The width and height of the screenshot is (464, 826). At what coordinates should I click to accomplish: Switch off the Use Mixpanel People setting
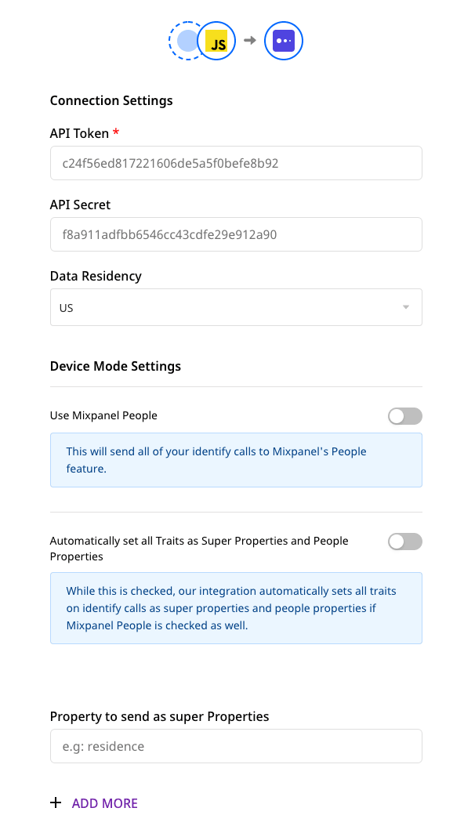(404, 415)
